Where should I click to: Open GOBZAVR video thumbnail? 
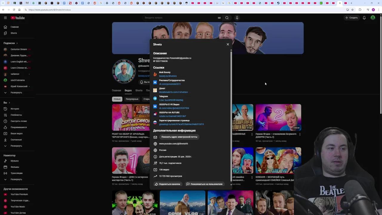pos(278,160)
